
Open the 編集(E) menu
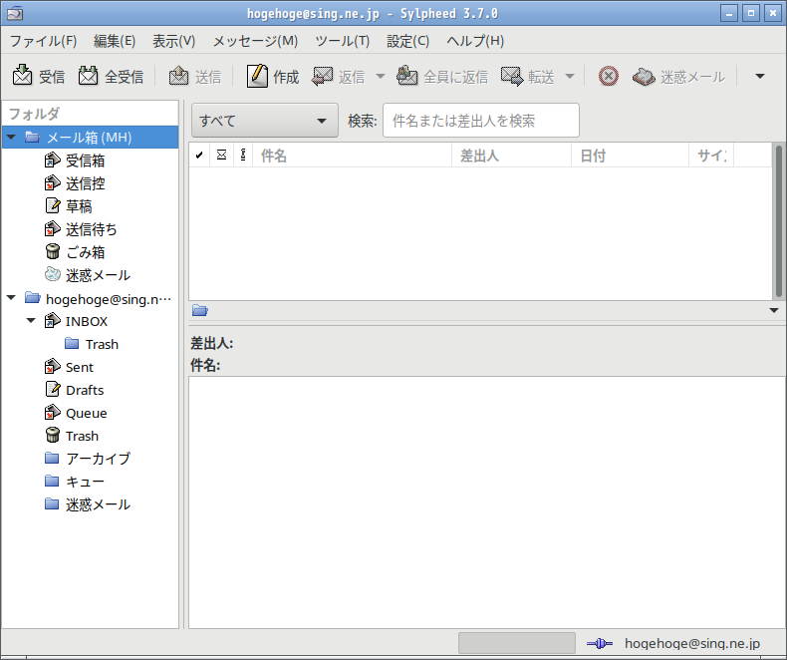pos(115,41)
